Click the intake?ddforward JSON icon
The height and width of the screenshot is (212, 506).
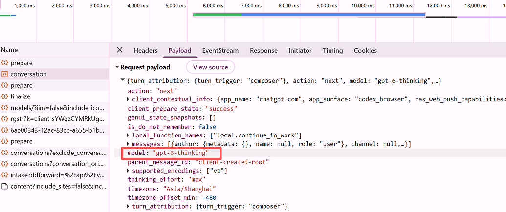pyautogui.click(x=4, y=174)
